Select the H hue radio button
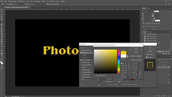Image resolution: width=172 pixels, height=97 pixels. coord(121,64)
